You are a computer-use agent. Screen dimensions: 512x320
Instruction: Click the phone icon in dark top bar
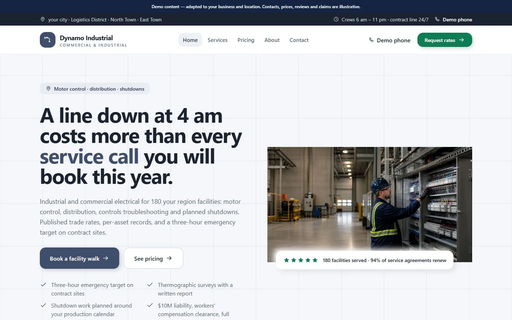pos(437,20)
